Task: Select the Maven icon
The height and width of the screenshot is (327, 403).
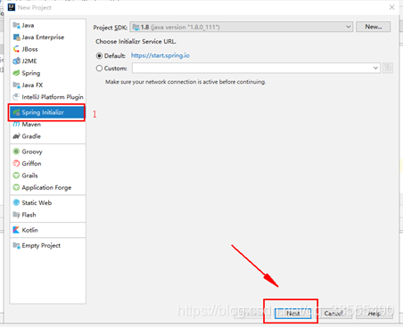Action: [x=16, y=125]
